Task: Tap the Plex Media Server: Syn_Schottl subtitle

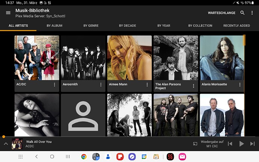Action: coord(40,16)
